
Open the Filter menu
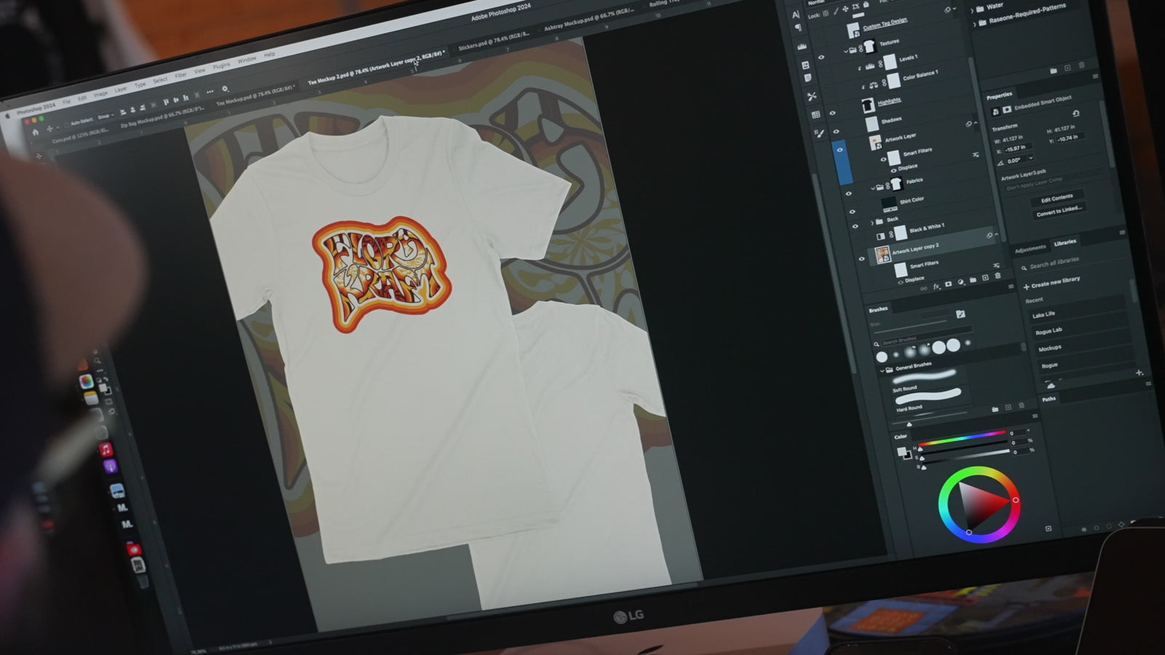(x=181, y=75)
